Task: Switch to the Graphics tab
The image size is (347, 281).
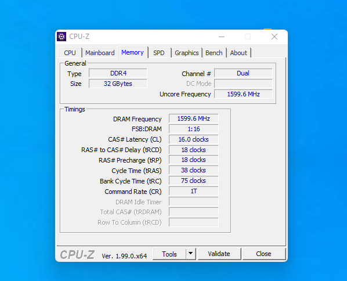Action: (187, 53)
